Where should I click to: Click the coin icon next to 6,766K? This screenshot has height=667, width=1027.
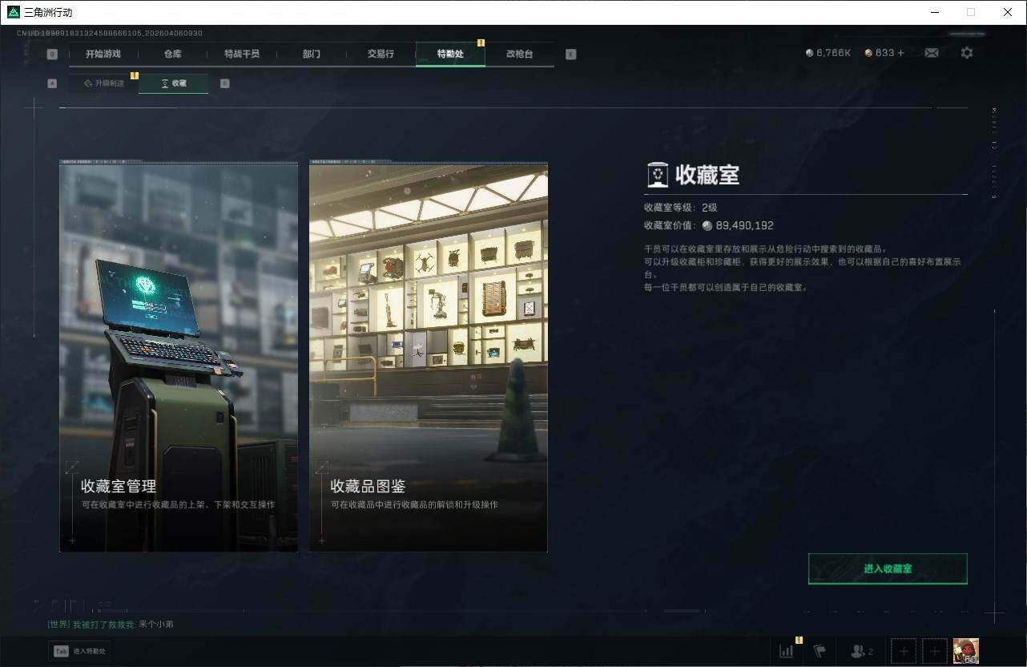pyautogui.click(x=808, y=52)
